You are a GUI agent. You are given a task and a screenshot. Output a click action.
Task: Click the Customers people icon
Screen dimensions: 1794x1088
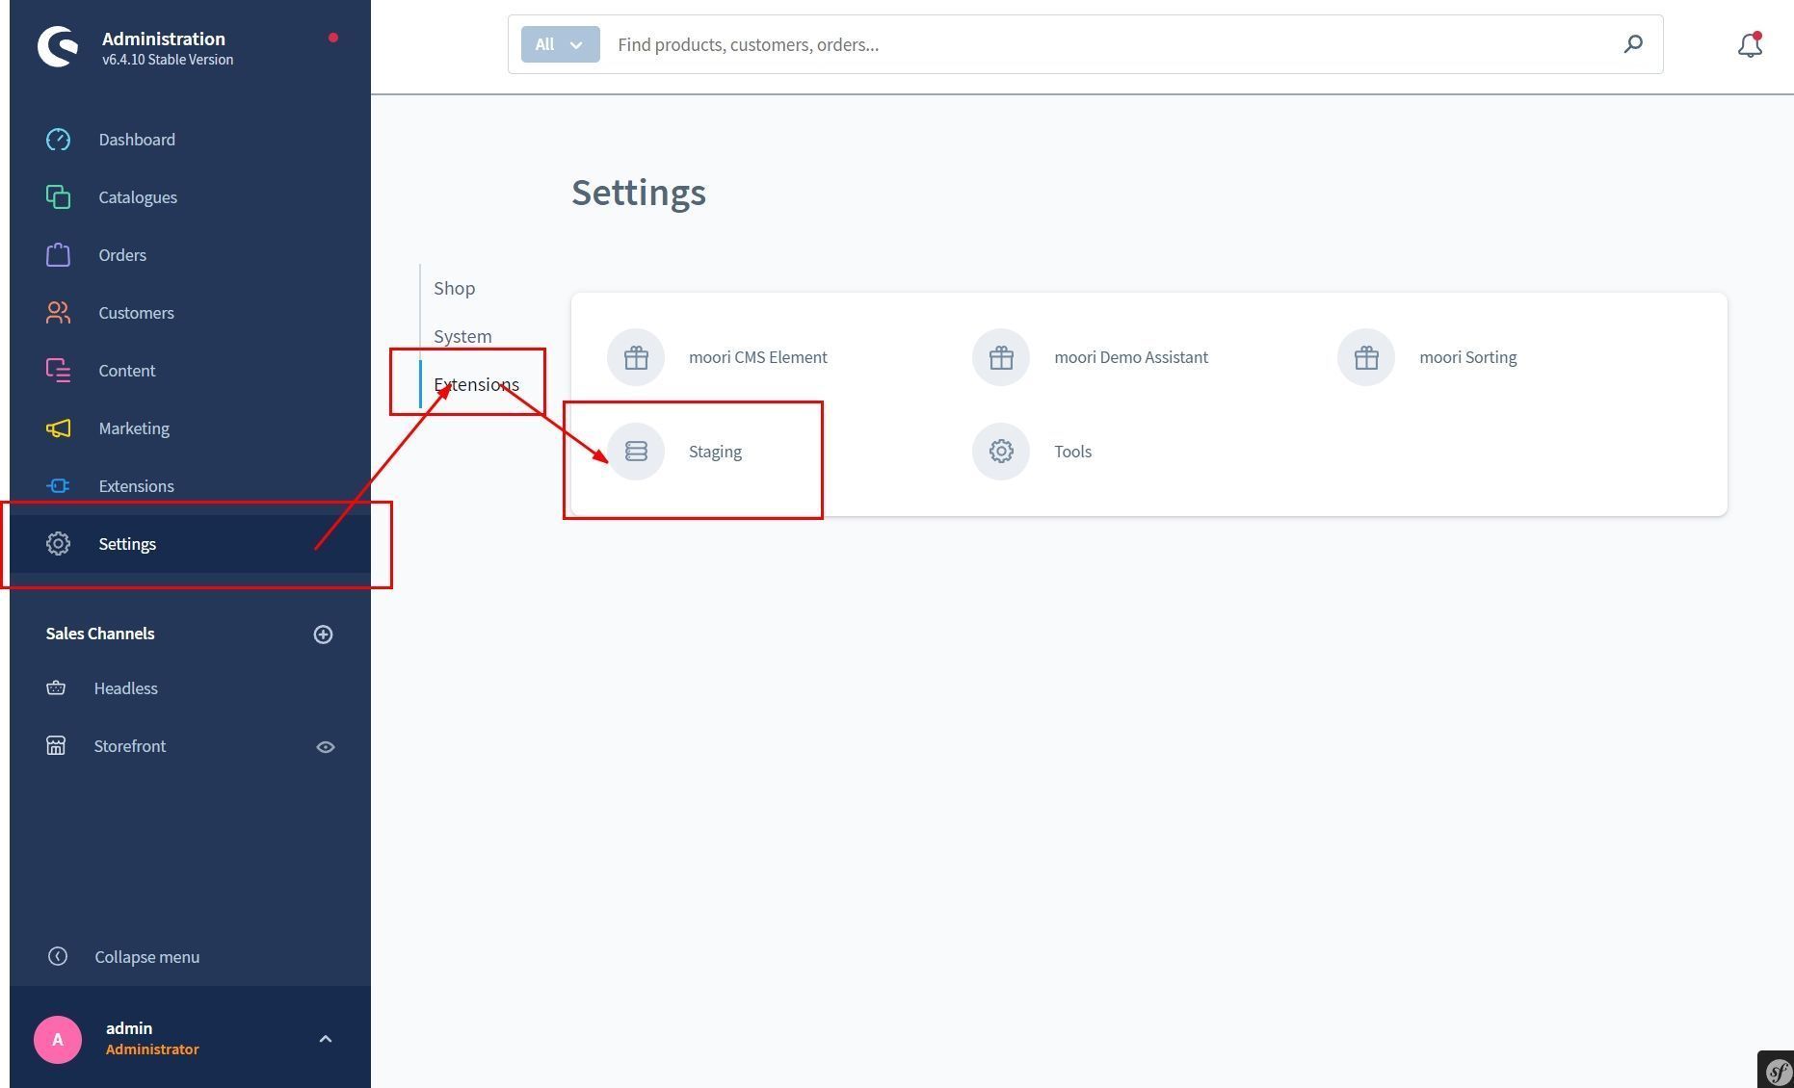[58, 313]
